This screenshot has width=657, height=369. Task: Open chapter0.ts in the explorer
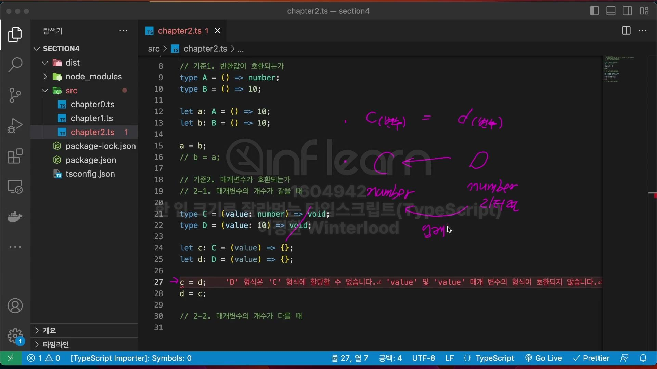coord(92,105)
